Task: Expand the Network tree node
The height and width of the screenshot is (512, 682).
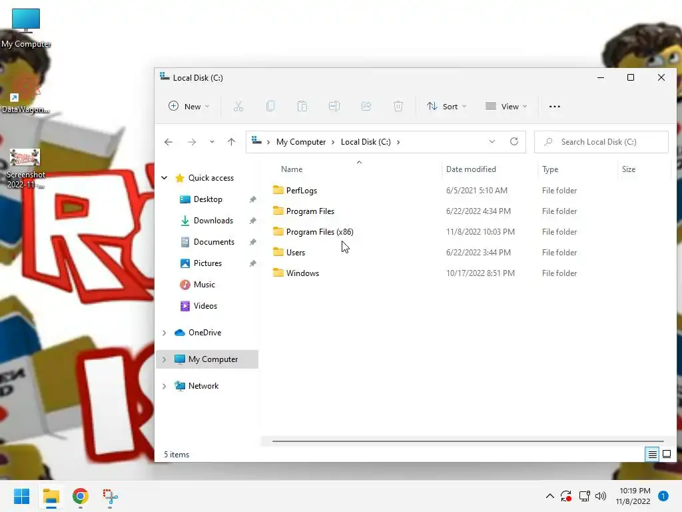Action: pos(165,386)
